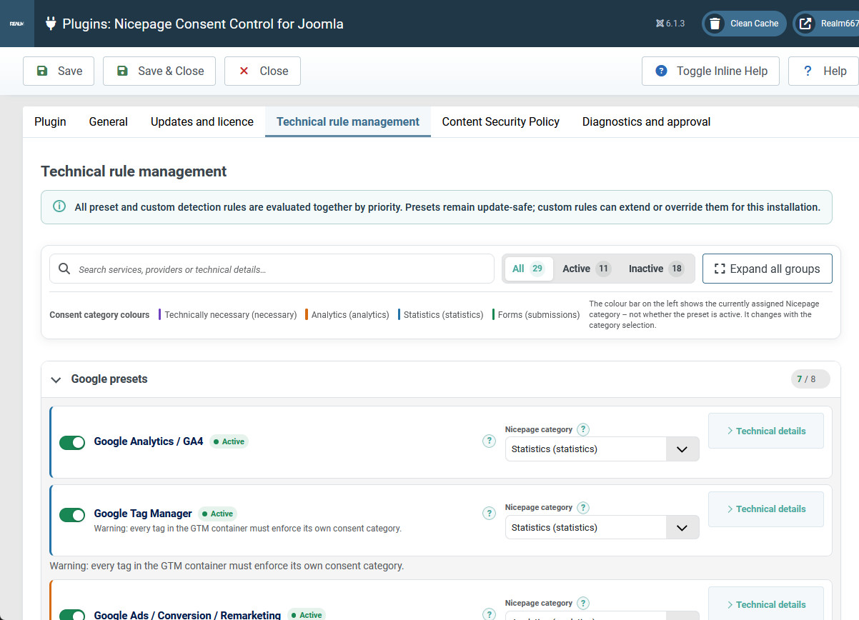Image resolution: width=859 pixels, height=620 pixels.
Task: Filter to Active rules (11)
Action: (587, 269)
